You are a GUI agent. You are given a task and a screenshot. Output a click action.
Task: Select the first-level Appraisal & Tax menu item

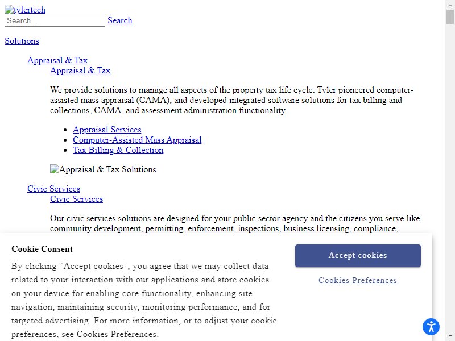pos(57,60)
